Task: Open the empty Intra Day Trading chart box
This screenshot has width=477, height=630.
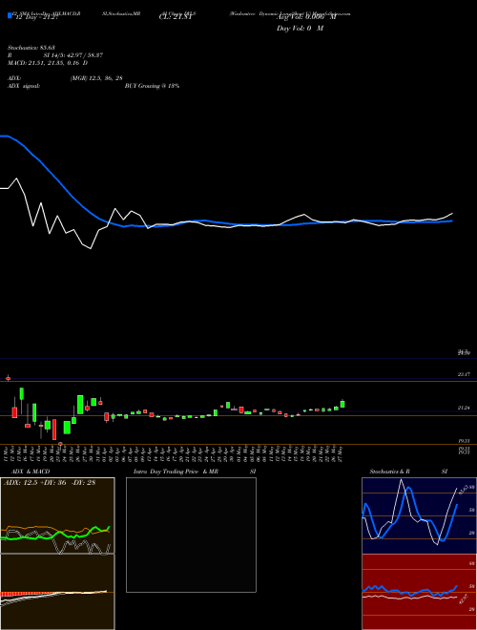Action: [191, 535]
